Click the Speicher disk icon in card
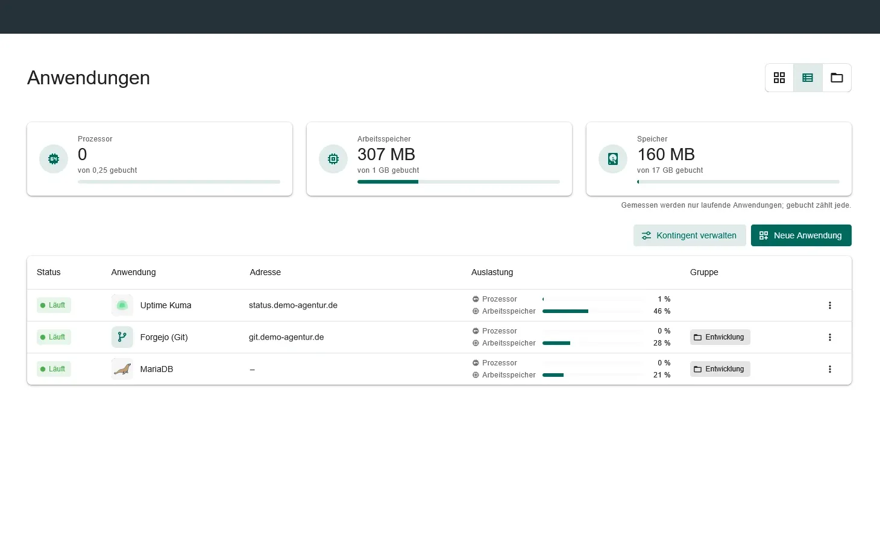Image resolution: width=880 pixels, height=549 pixels. (613, 159)
